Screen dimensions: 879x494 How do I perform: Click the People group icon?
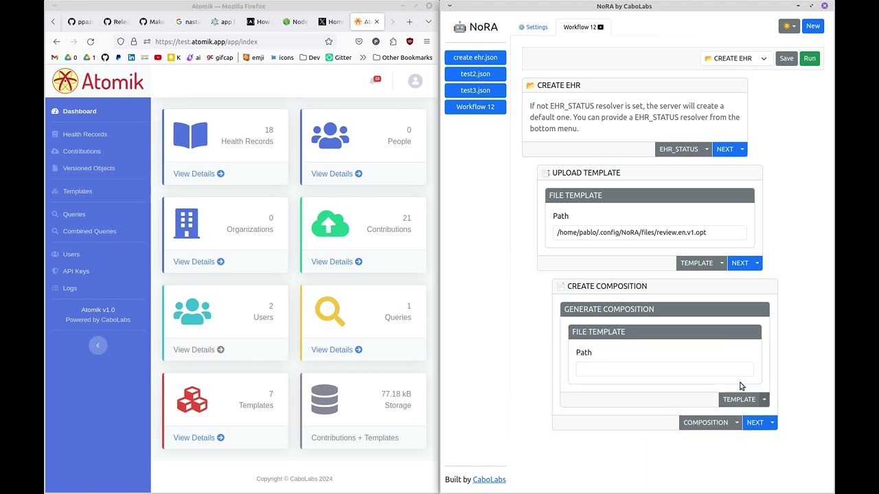[330, 135]
